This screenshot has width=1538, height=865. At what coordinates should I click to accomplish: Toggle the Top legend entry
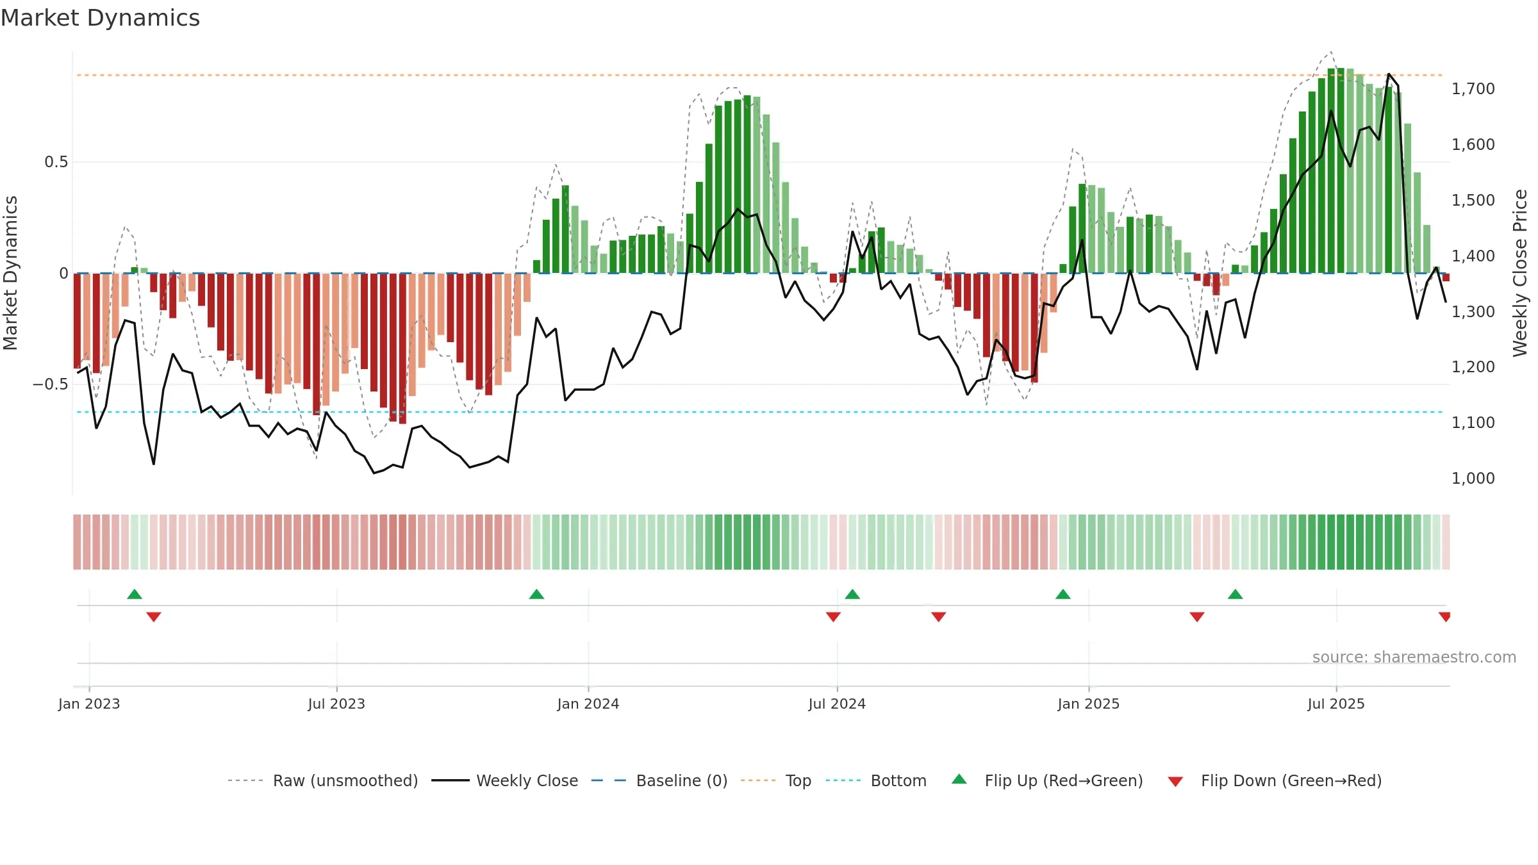[x=776, y=780]
